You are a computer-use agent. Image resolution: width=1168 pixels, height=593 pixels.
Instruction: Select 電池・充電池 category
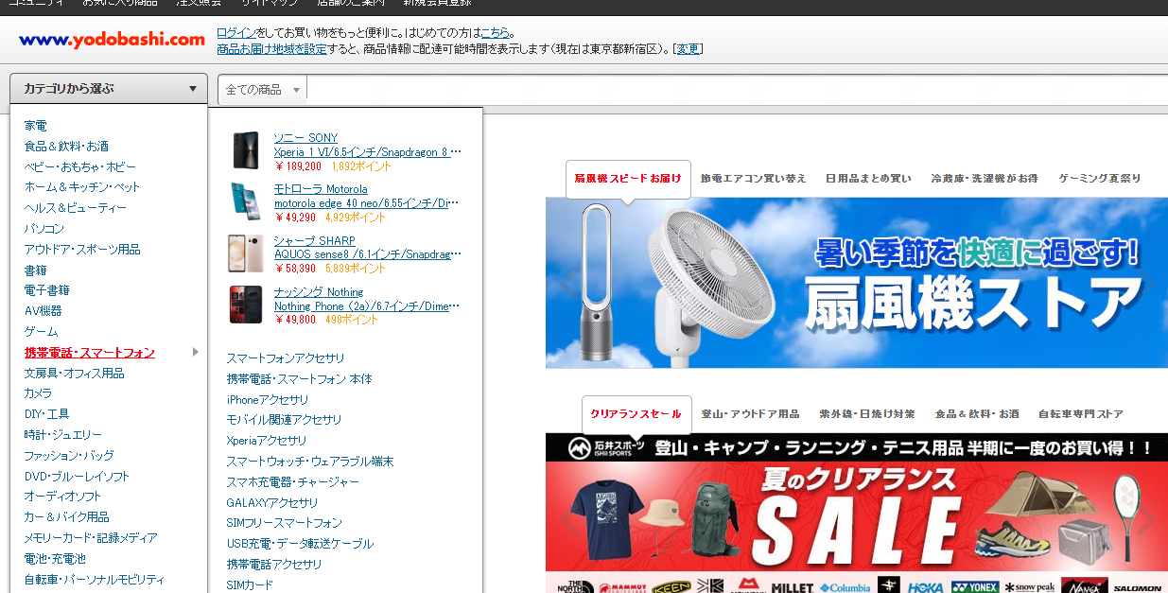(55, 559)
